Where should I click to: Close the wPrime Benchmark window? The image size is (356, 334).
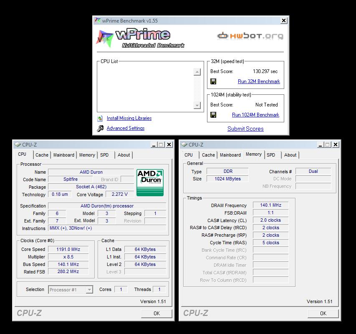point(284,20)
